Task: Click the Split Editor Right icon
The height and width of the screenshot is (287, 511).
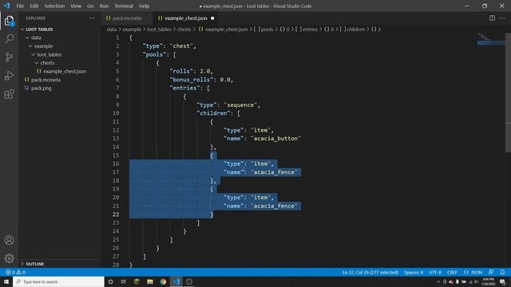Action: coord(492,18)
